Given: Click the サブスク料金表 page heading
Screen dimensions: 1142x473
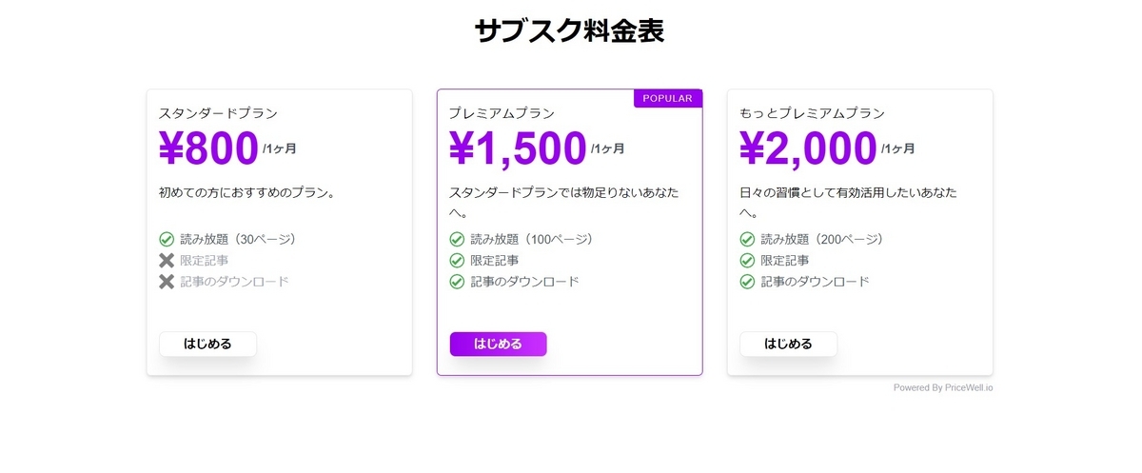Looking at the screenshot, I should 570,31.
